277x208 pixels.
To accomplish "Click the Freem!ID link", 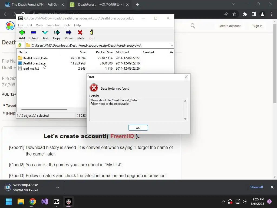I will (122, 136).
